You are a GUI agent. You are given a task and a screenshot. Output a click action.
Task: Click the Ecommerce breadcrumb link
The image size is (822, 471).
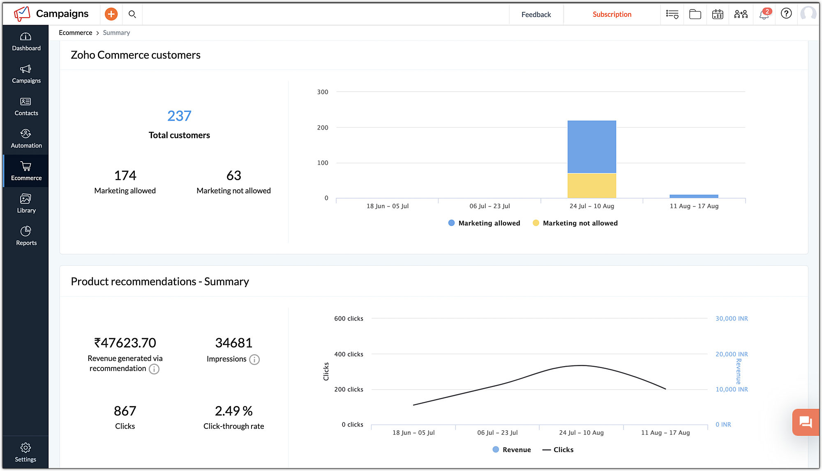pyautogui.click(x=75, y=32)
